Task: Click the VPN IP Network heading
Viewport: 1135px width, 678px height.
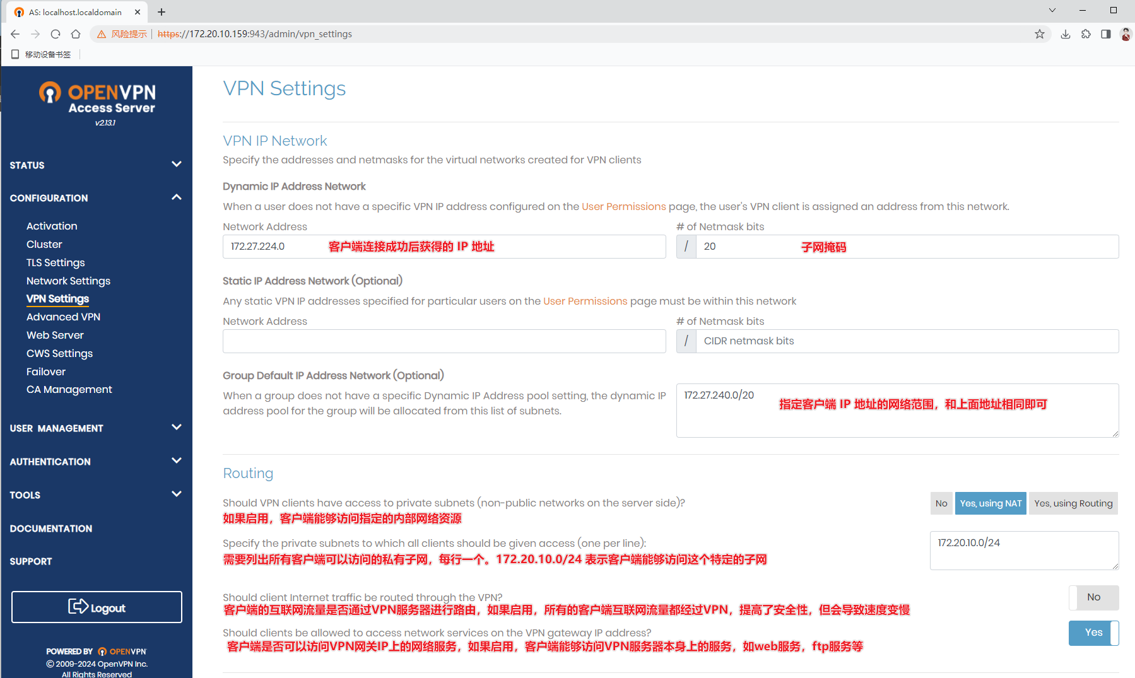Action: pyautogui.click(x=275, y=141)
